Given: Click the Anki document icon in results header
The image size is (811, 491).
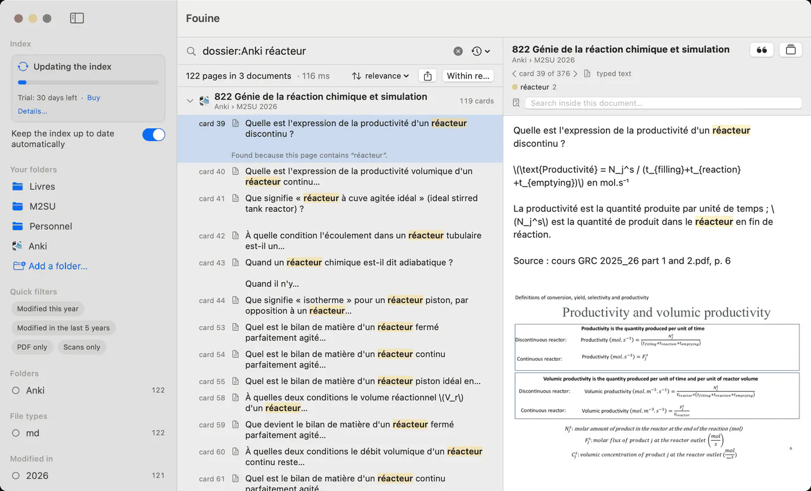Looking at the screenshot, I should [204, 101].
